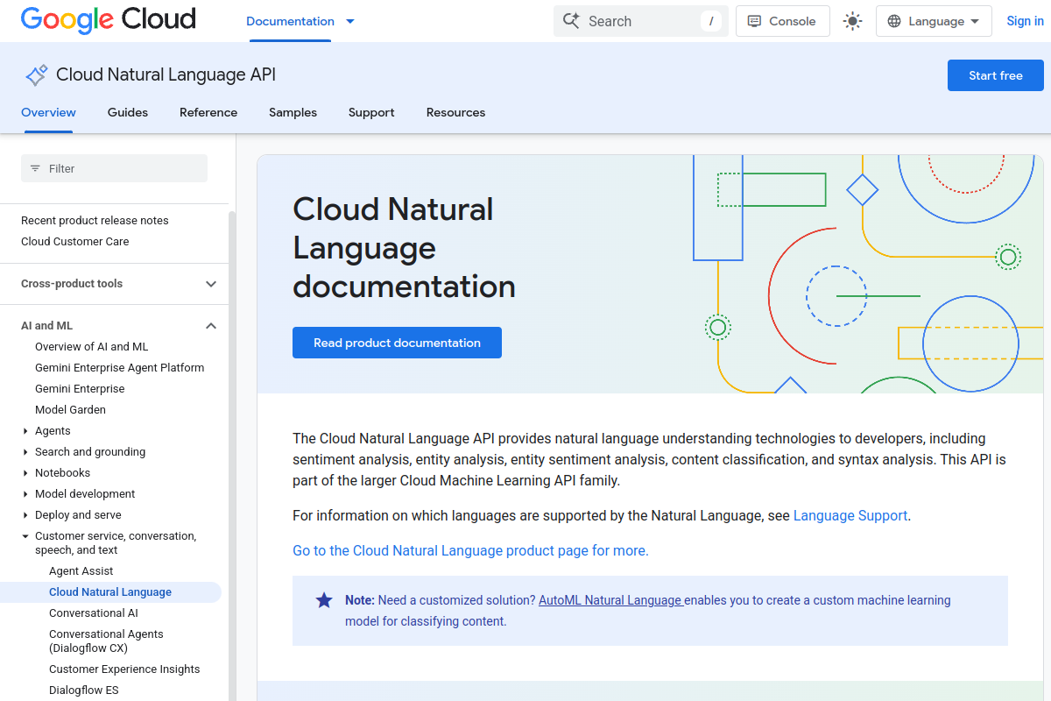Click Read product documentation button
1051x701 pixels.
point(397,343)
